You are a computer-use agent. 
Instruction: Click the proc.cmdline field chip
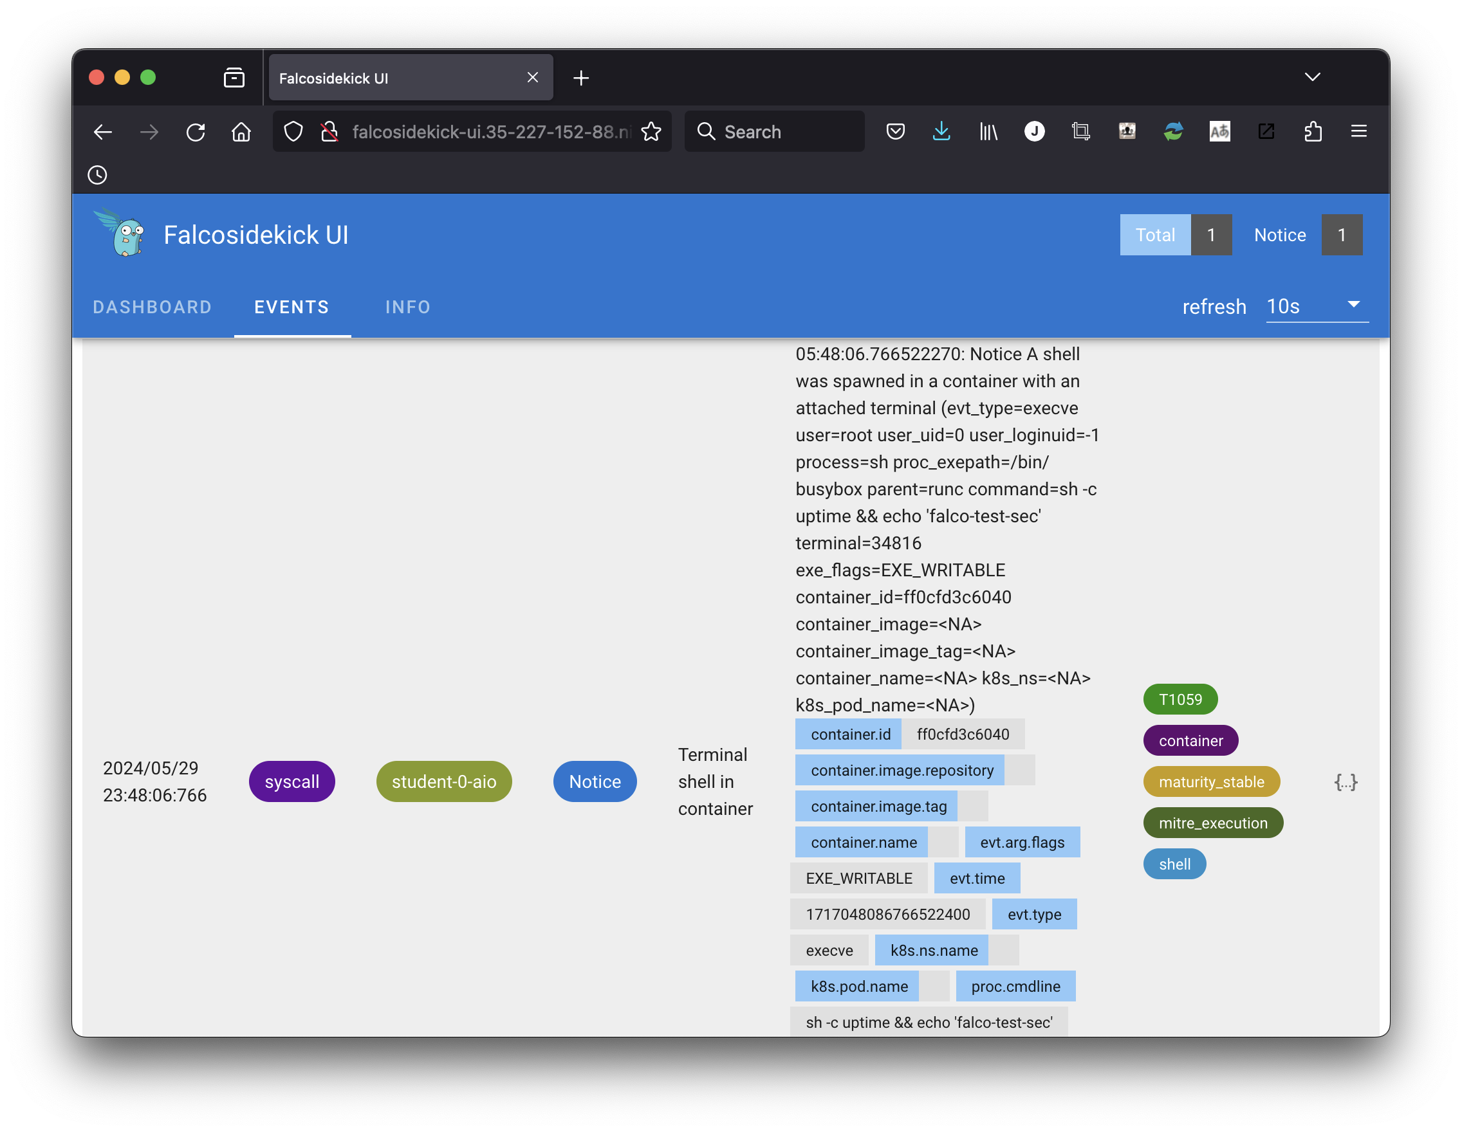pos(1015,987)
